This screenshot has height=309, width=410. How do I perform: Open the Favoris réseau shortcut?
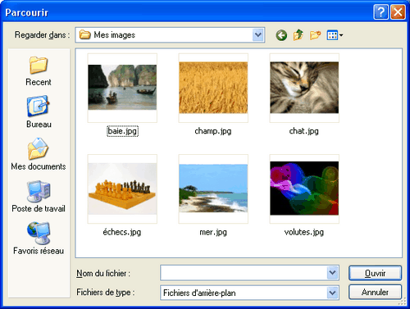tap(39, 239)
